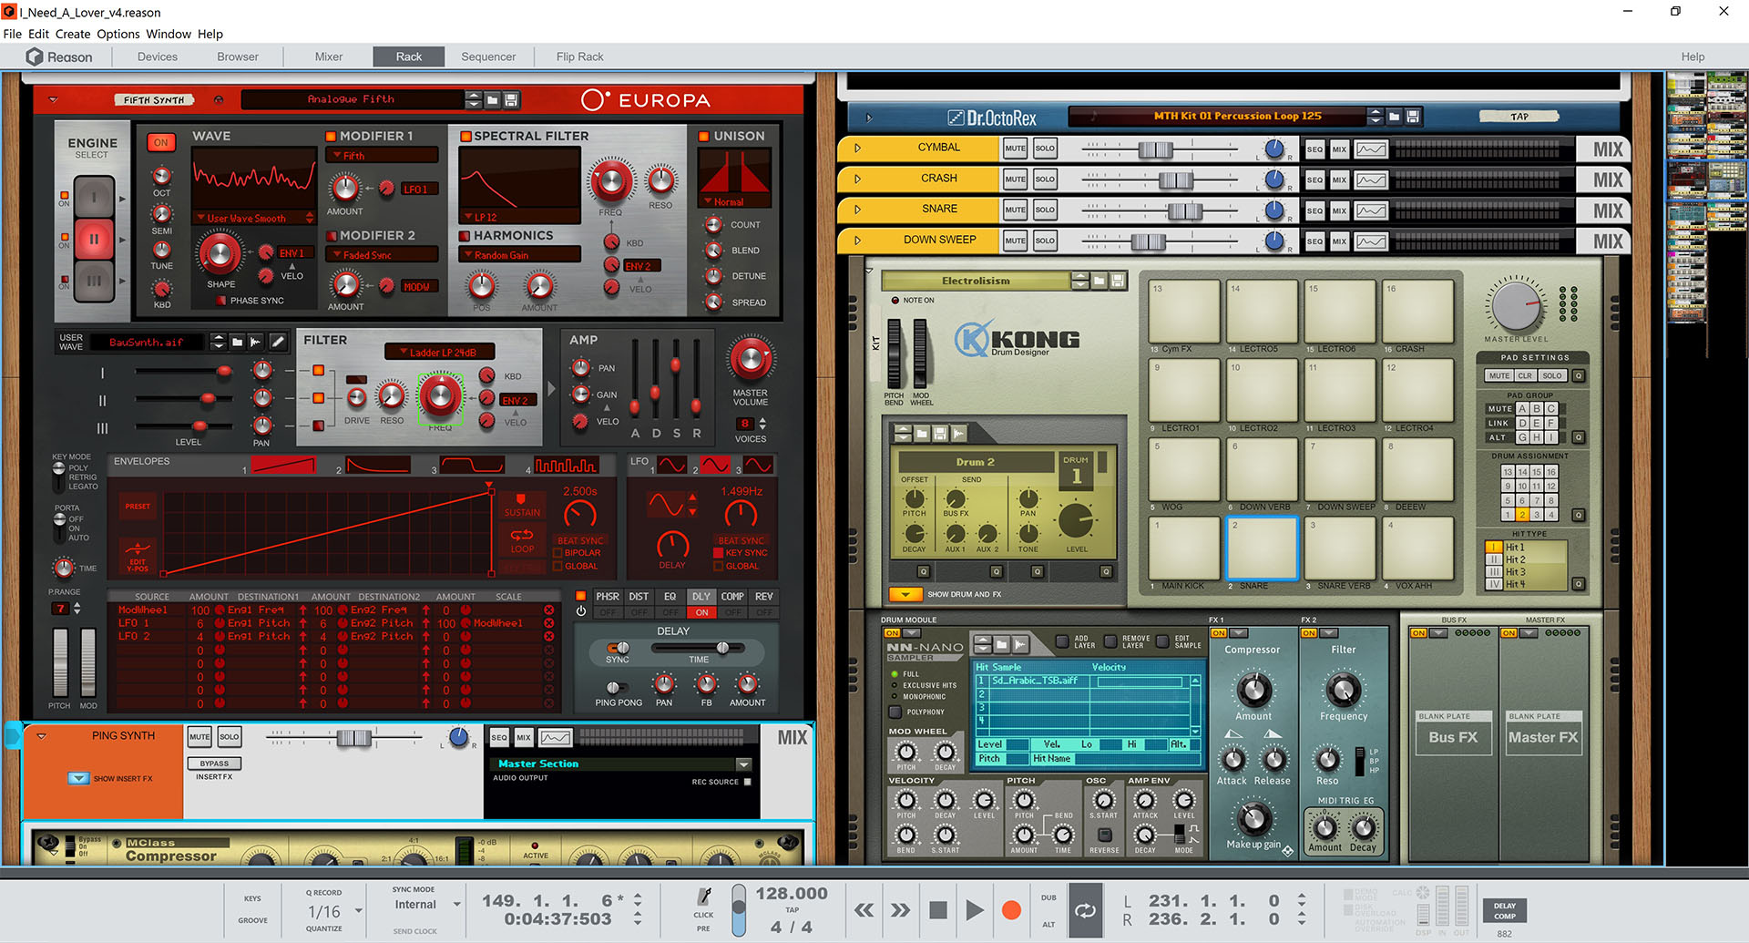Browse Dr.OctoRex loops via folder icon
1749x943 pixels.
[x=1394, y=117]
